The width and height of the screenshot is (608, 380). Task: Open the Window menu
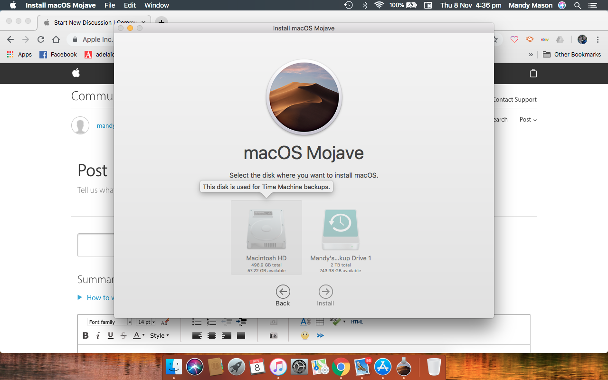[157, 5]
